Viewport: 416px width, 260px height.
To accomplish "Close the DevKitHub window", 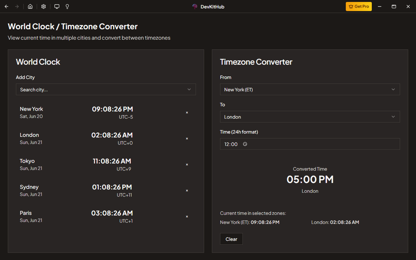I will point(408,6).
